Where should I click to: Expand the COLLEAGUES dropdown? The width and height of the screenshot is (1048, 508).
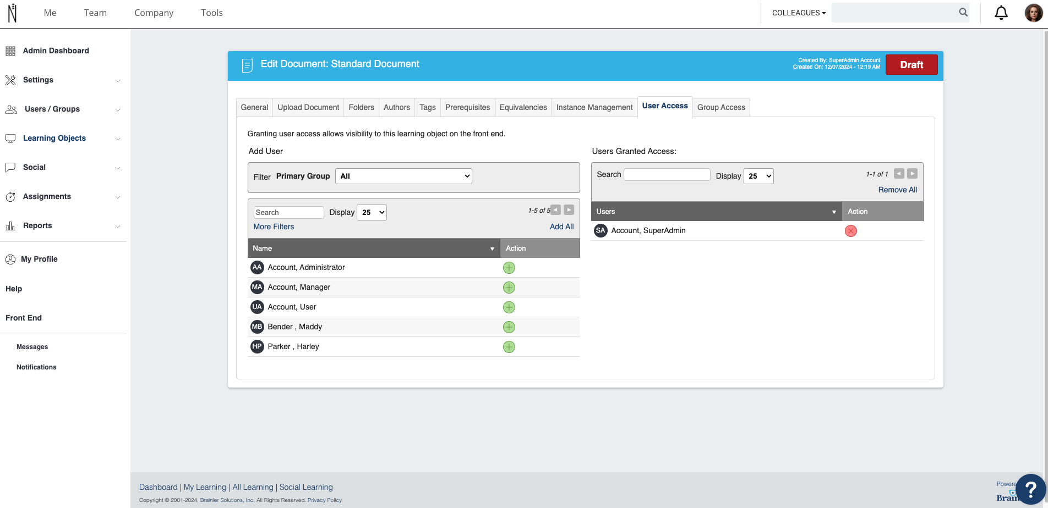[x=799, y=13]
